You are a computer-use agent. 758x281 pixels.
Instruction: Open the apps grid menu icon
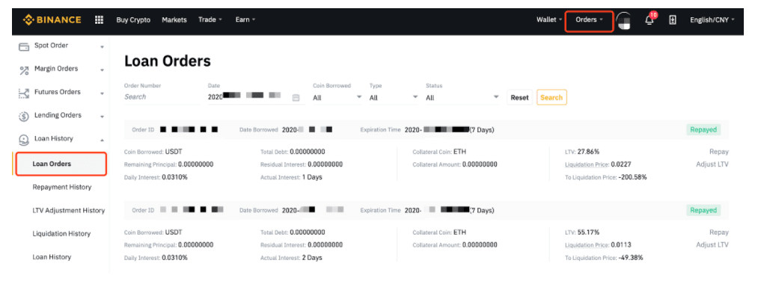pos(99,19)
